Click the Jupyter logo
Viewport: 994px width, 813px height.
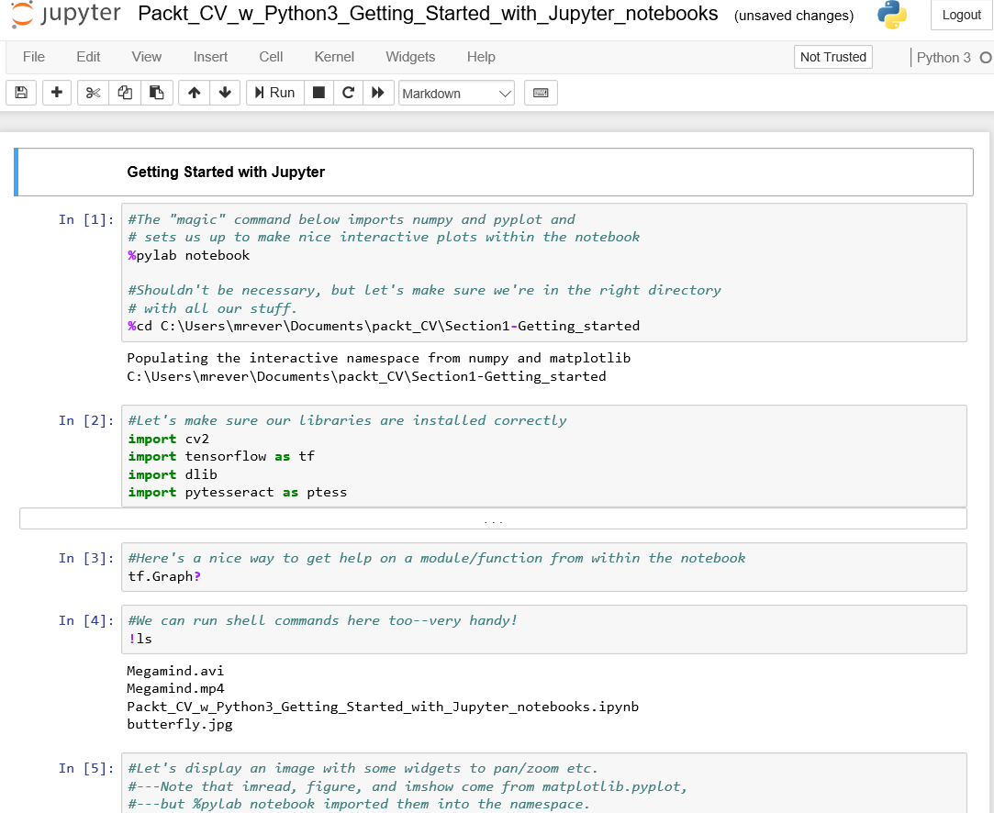[65, 14]
